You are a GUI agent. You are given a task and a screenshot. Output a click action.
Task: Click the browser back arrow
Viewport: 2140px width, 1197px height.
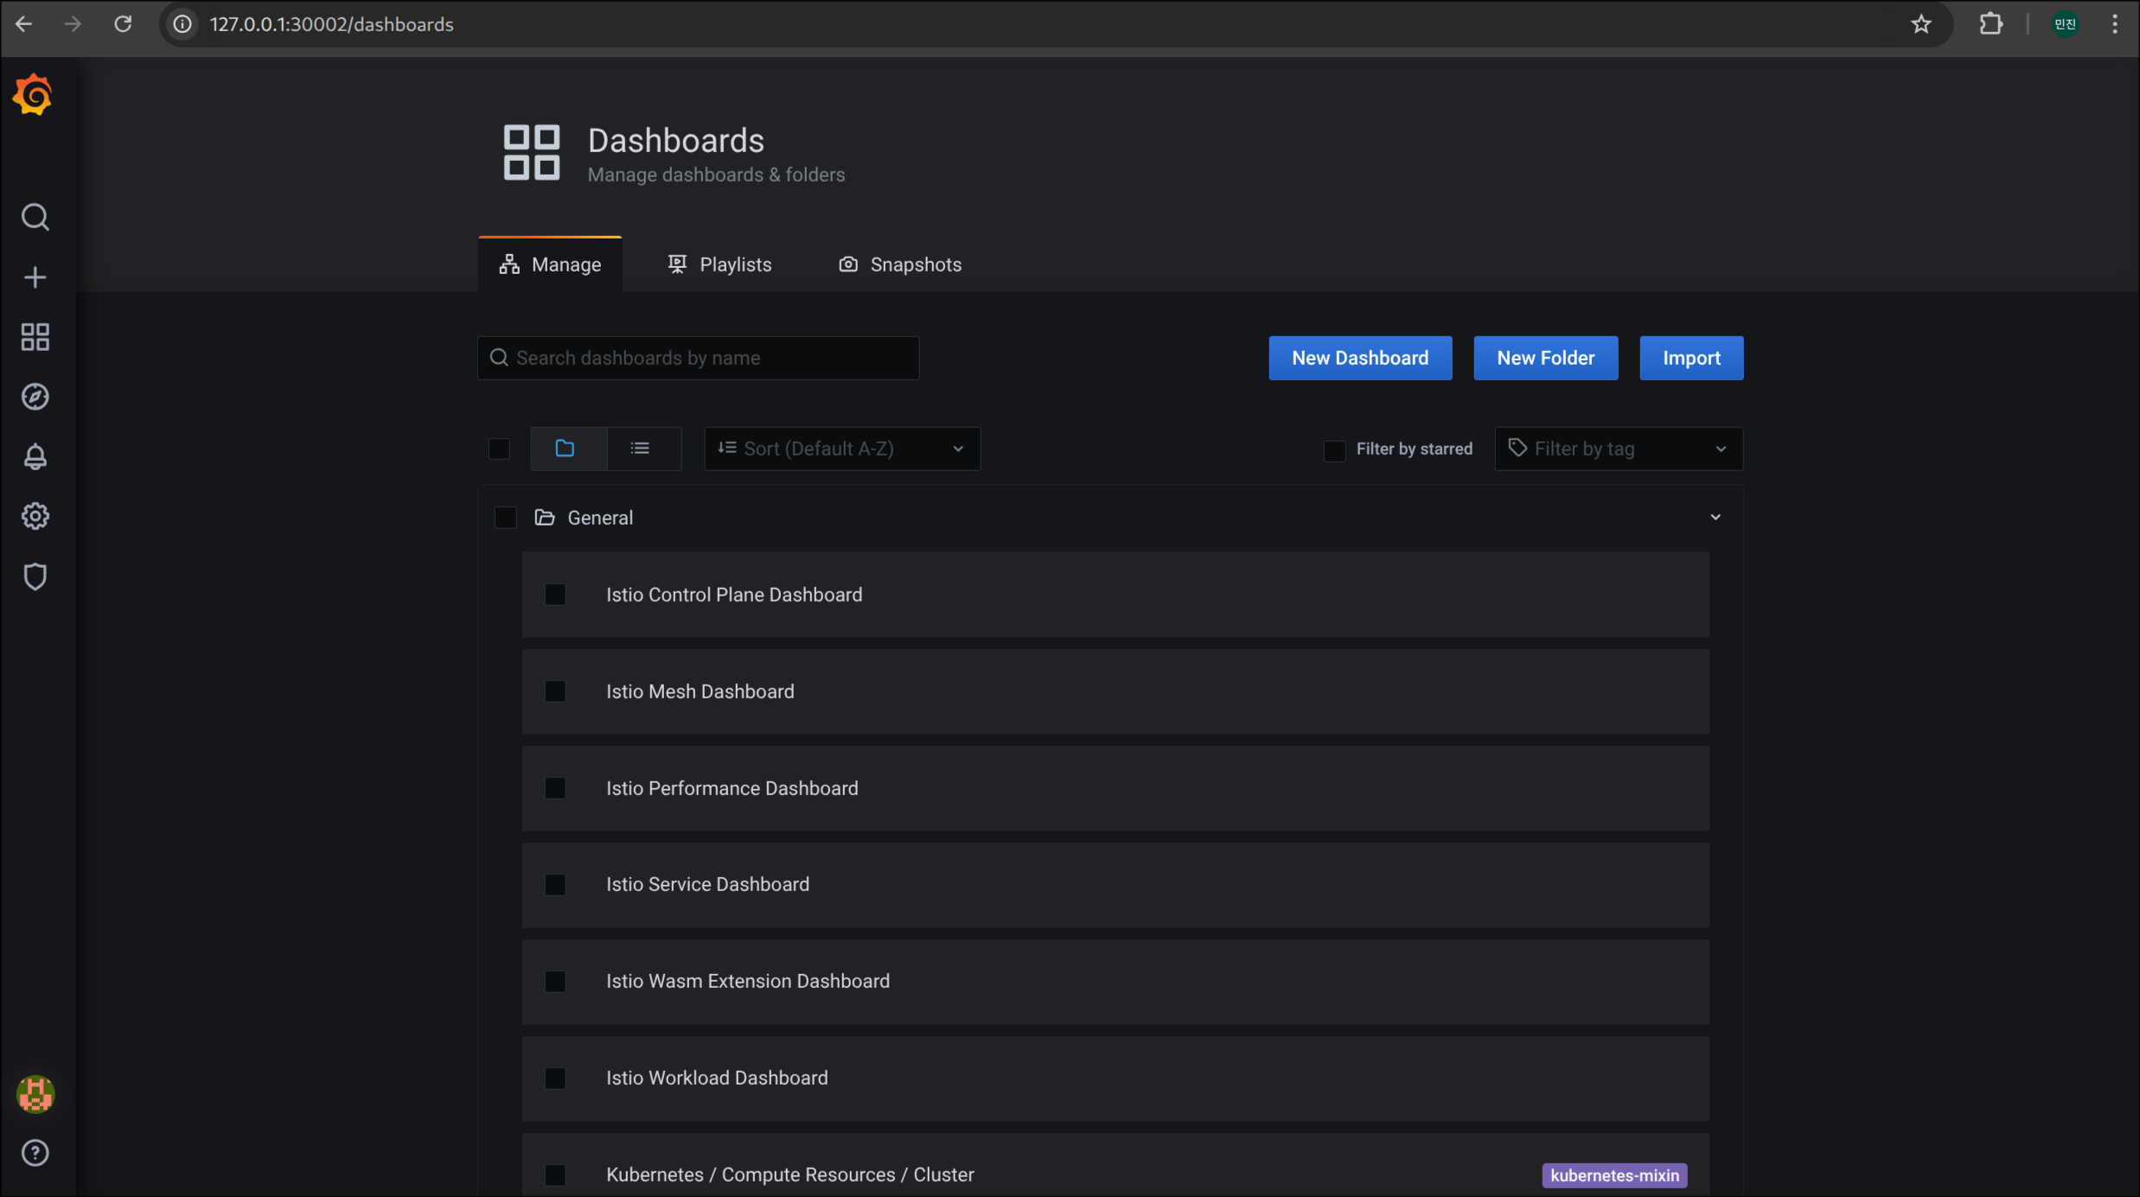(x=24, y=24)
